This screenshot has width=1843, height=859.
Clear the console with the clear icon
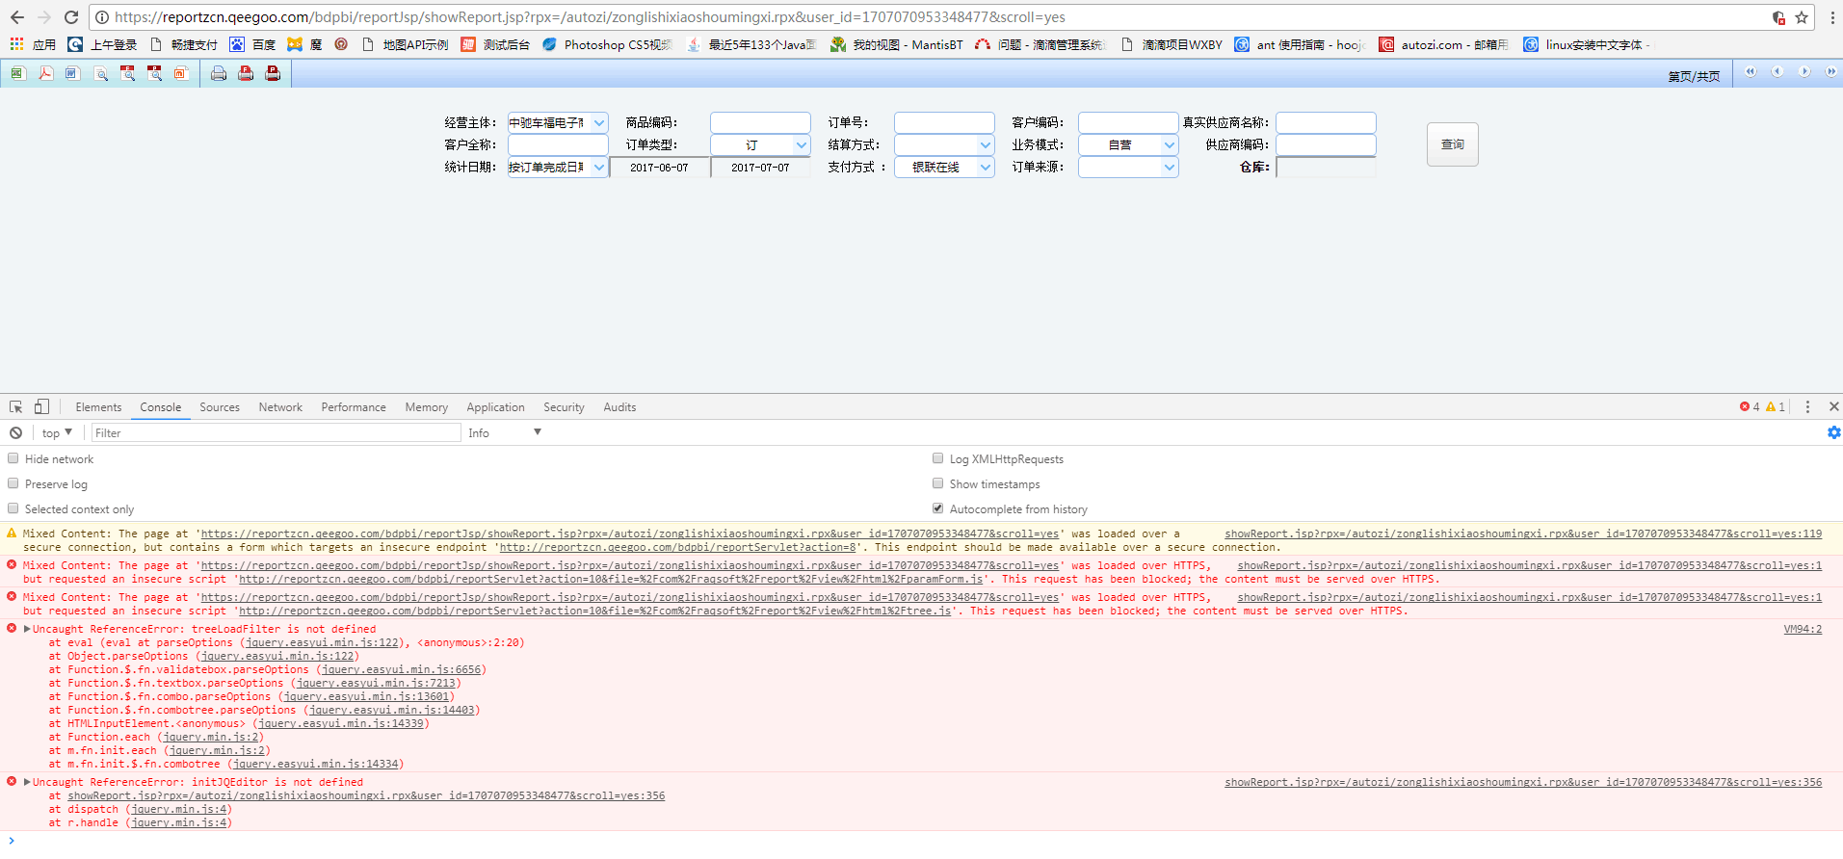pyautogui.click(x=15, y=433)
